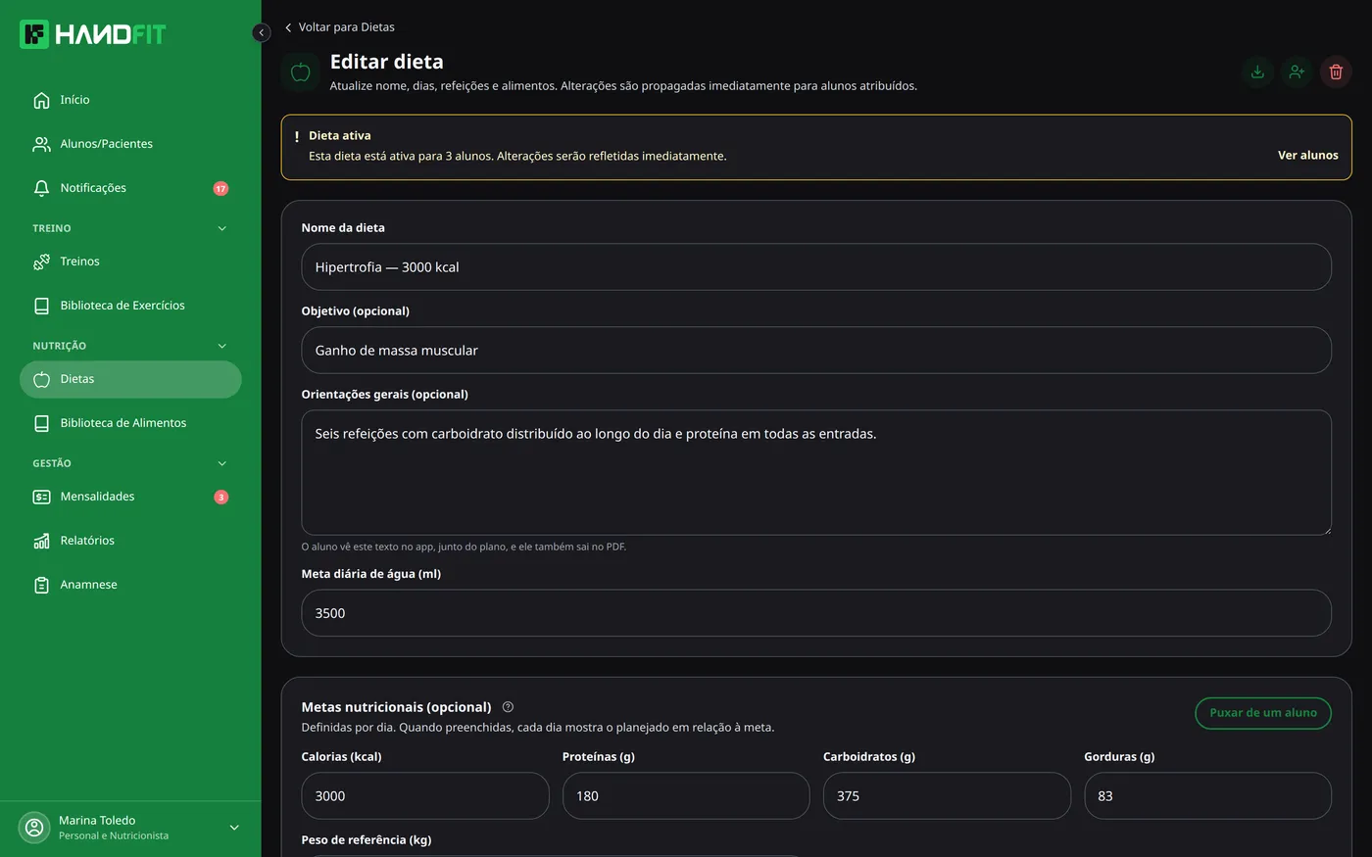
Task: Click the assign student icon button
Action: tap(1297, 71)
